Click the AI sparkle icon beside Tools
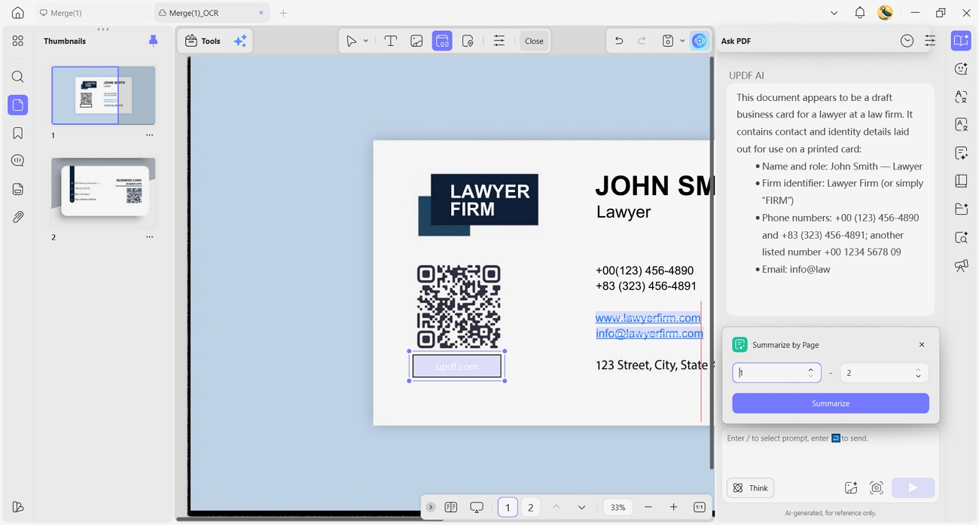This screenshot has height=525, width=979. [240, 41]
